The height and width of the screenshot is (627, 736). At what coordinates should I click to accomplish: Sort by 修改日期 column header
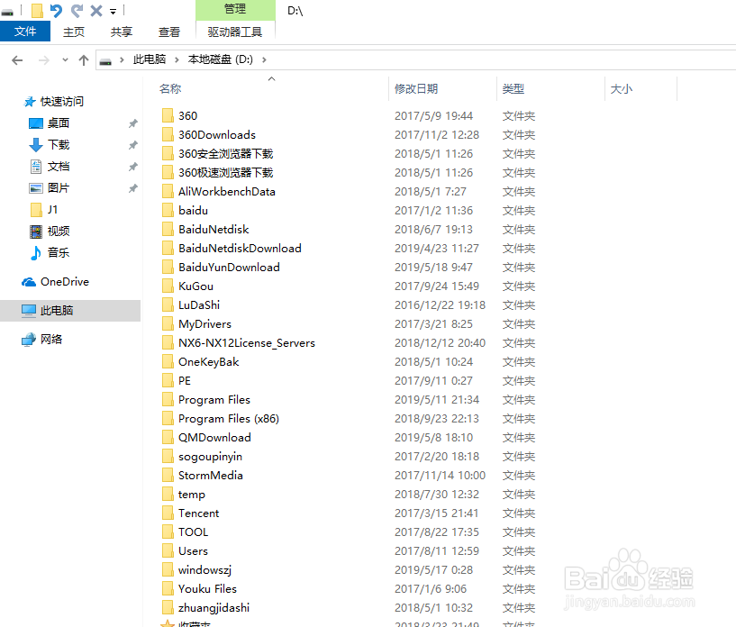pyautogui.click(x=416, y=88)
